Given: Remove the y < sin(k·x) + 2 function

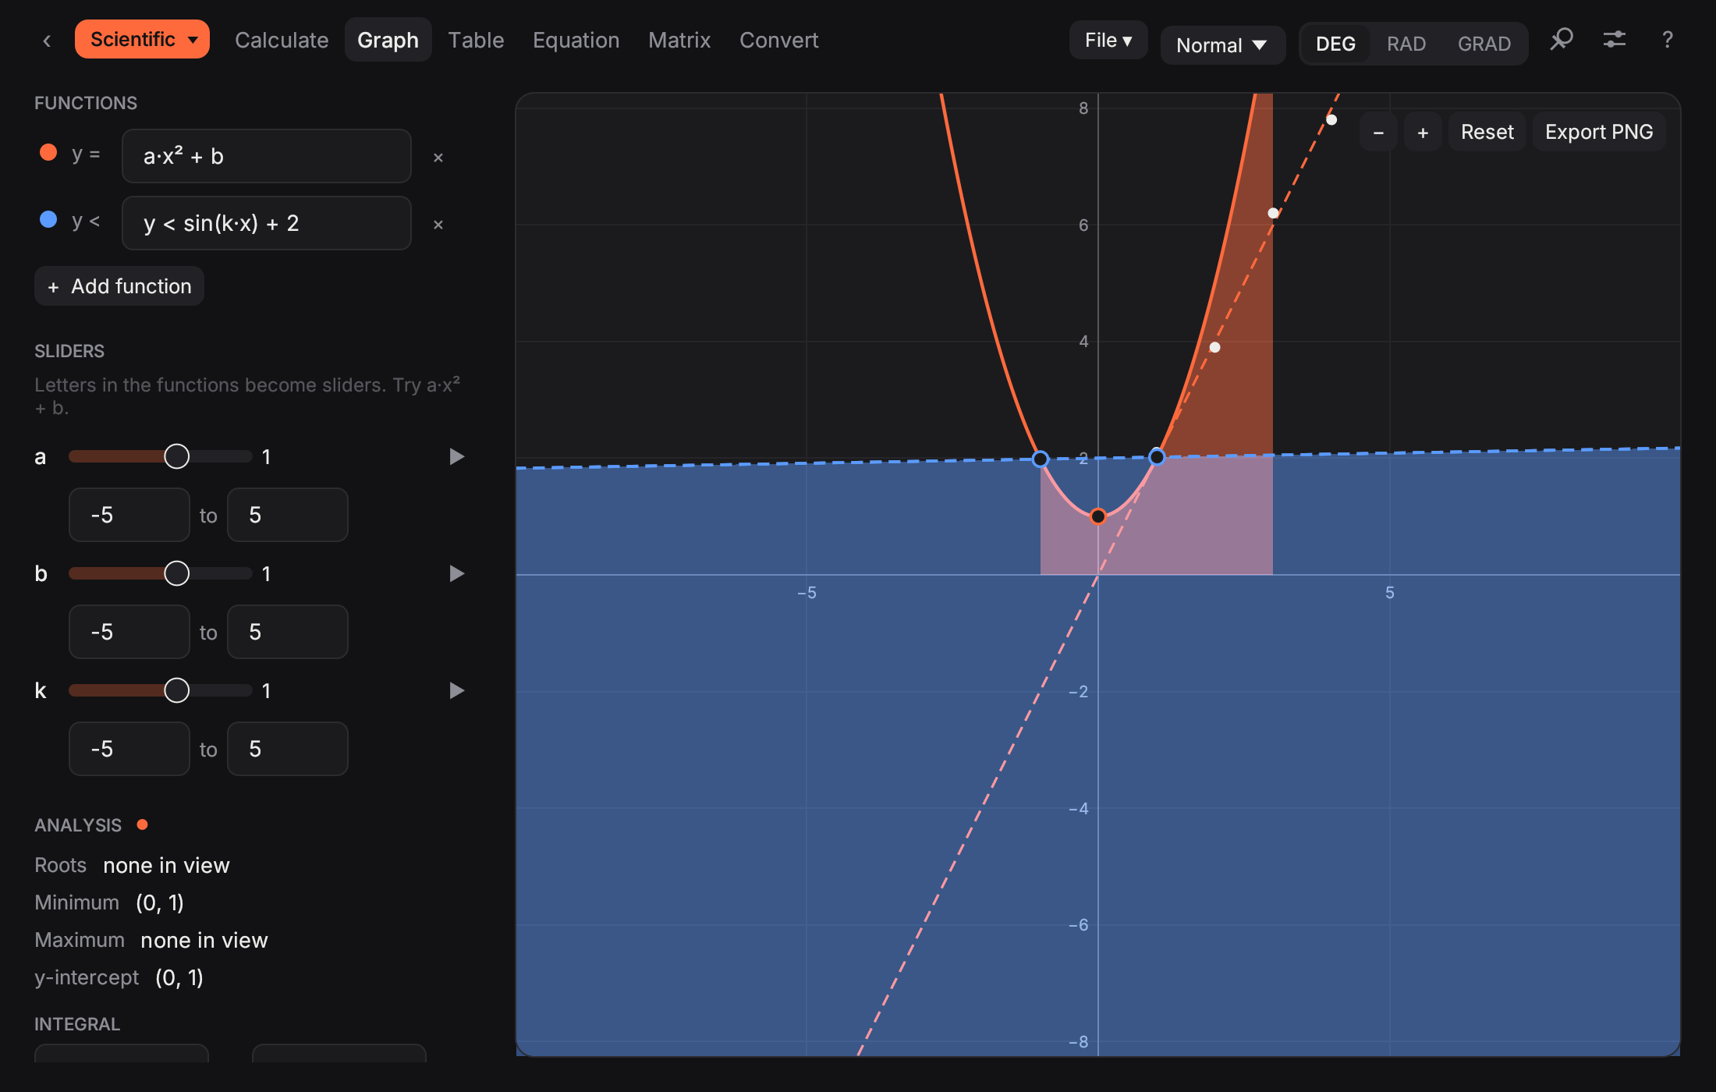Looking at the screenshot, I should [438, 225].
